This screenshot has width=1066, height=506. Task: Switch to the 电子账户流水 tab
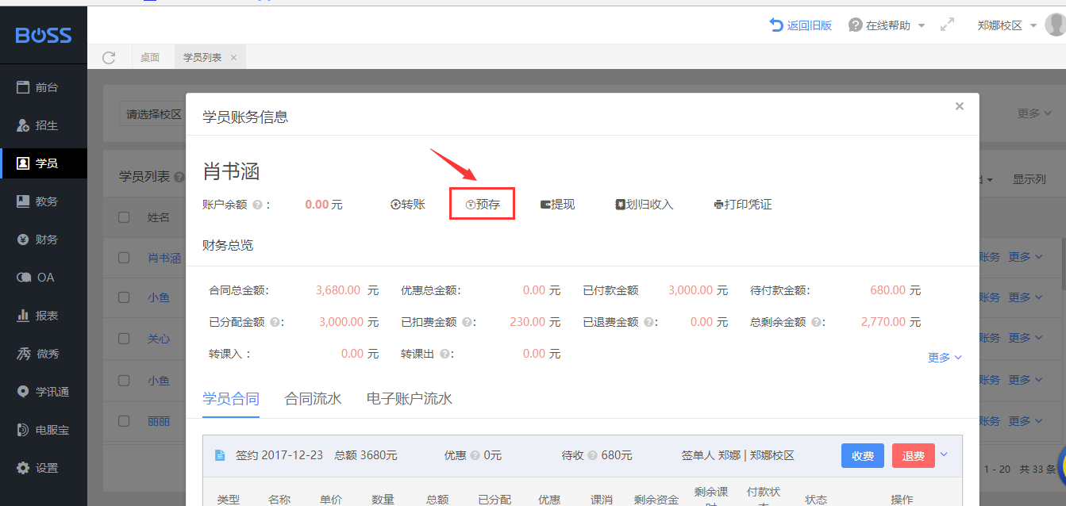(x=410, y=398)
